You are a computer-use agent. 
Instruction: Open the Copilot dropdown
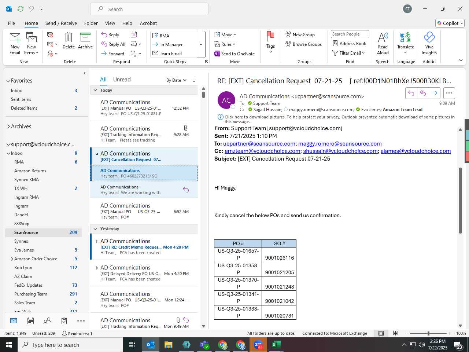point(450,23)
